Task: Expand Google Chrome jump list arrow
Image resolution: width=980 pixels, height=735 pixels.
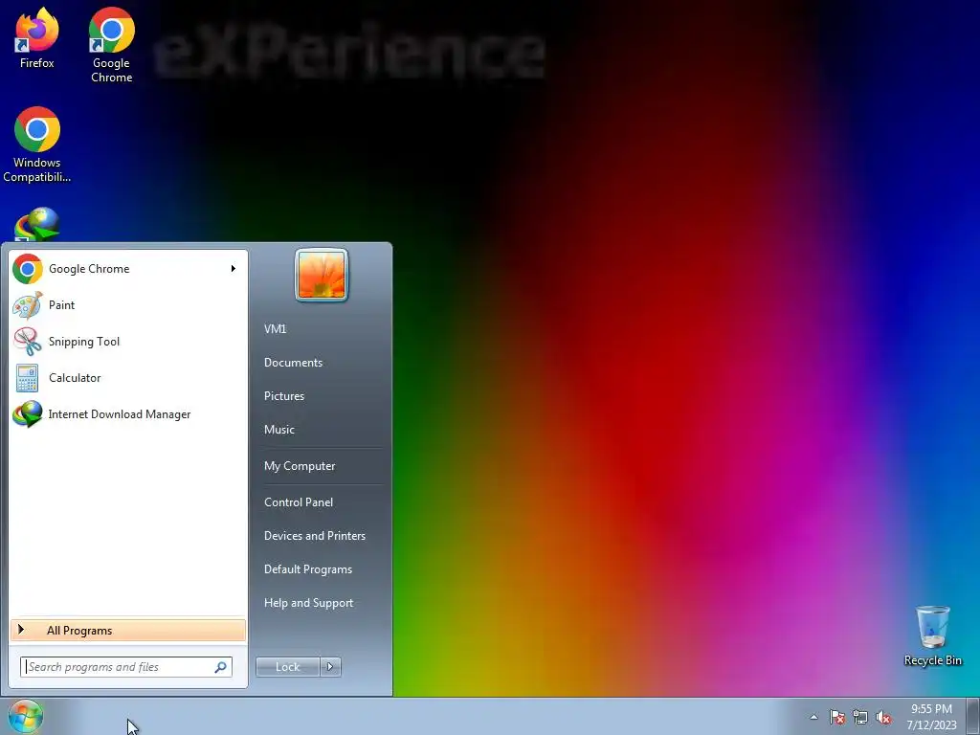Action: (234, 269)
